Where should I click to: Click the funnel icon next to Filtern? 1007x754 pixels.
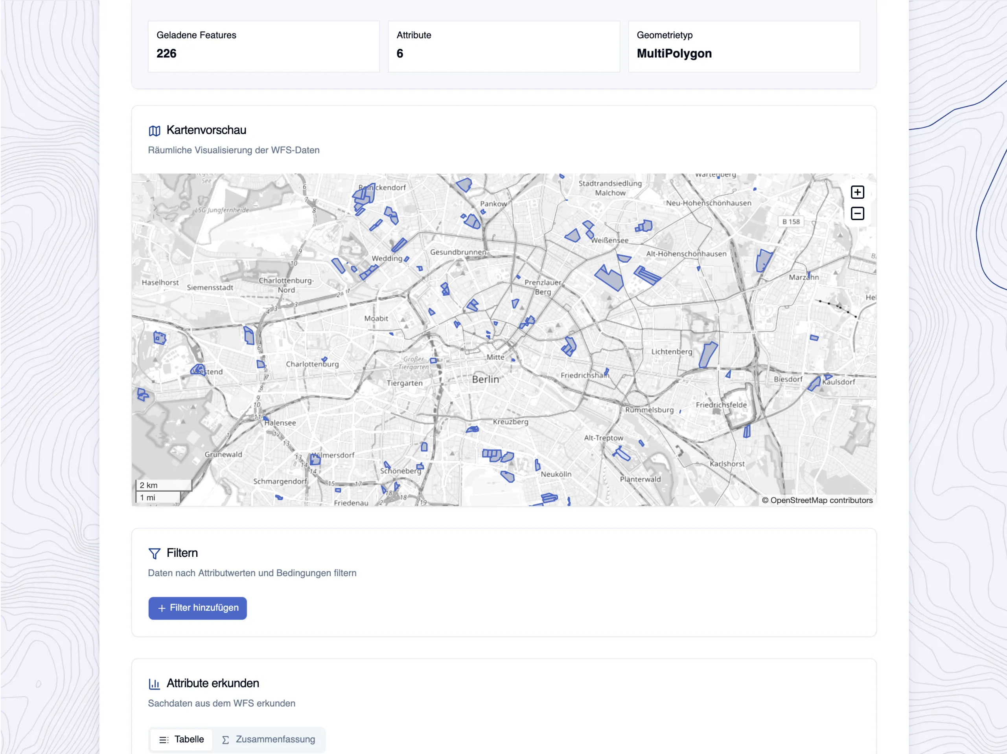click(x=154, y=554)
